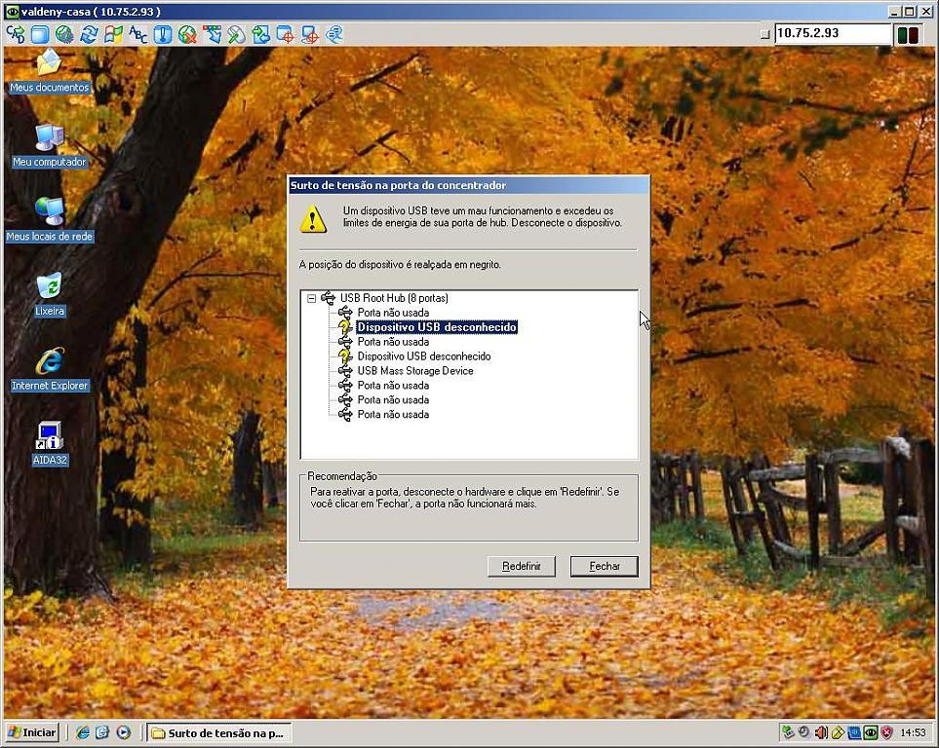The width and height of the screenshot is (939, 748).
Task: Click the dialog title Surto de tensão na porta
Action: (x=398, y=185)
